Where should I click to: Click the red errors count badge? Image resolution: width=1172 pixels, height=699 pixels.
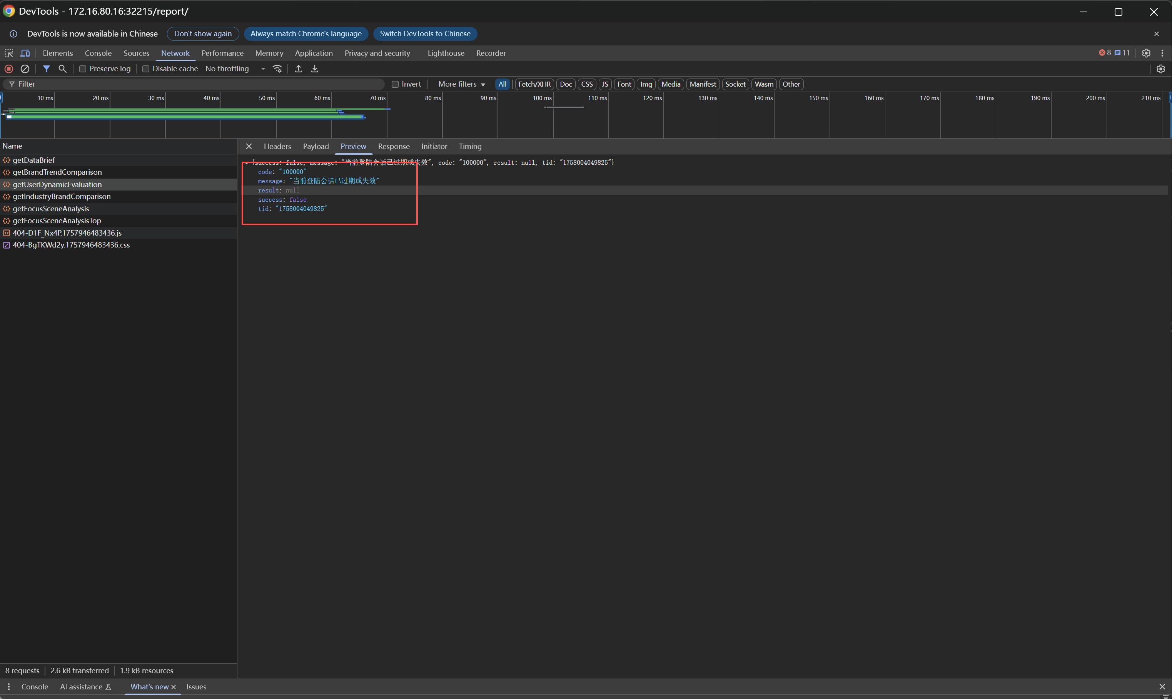1105,53
